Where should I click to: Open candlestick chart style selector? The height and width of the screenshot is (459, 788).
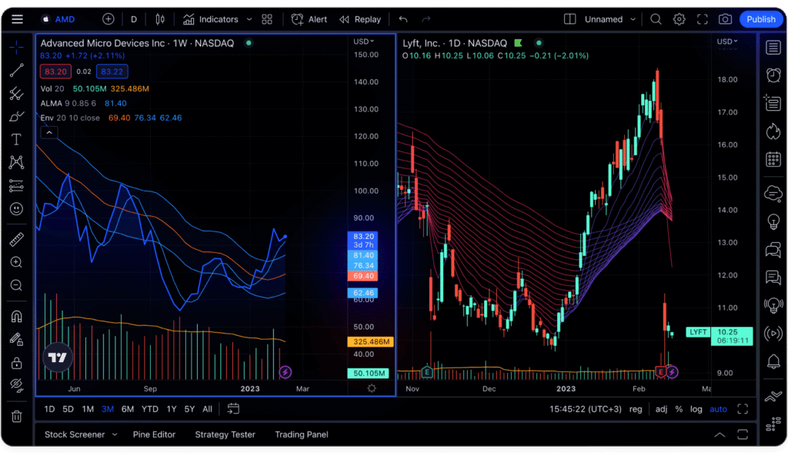160,19
